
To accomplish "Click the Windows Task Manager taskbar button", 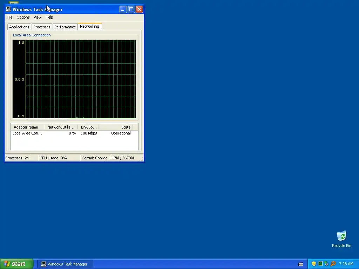I will click(x=65, y=264).
